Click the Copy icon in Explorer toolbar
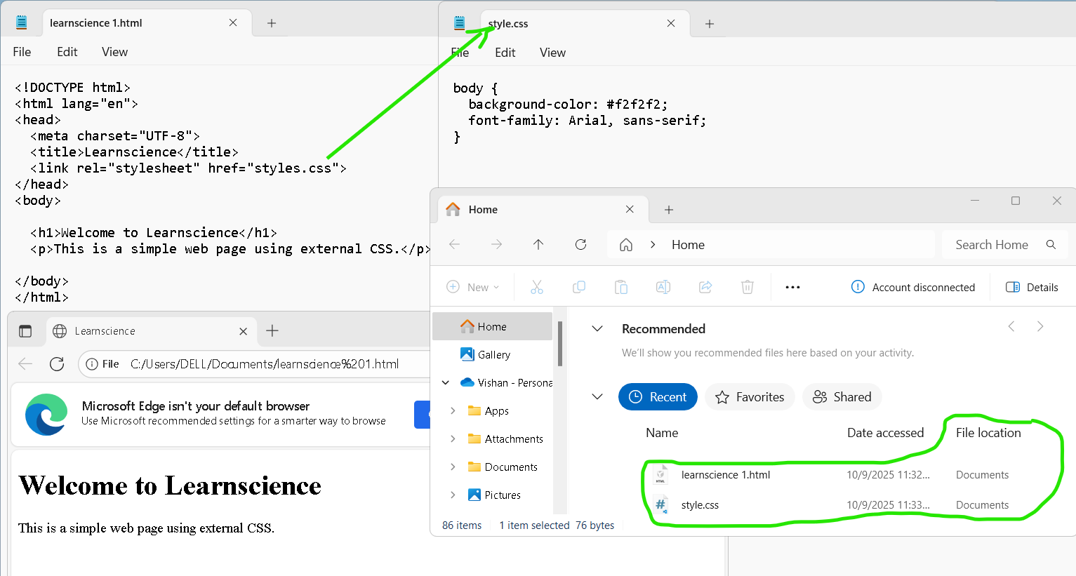This screenshot has height=576, width=1076. pos(579,287)
